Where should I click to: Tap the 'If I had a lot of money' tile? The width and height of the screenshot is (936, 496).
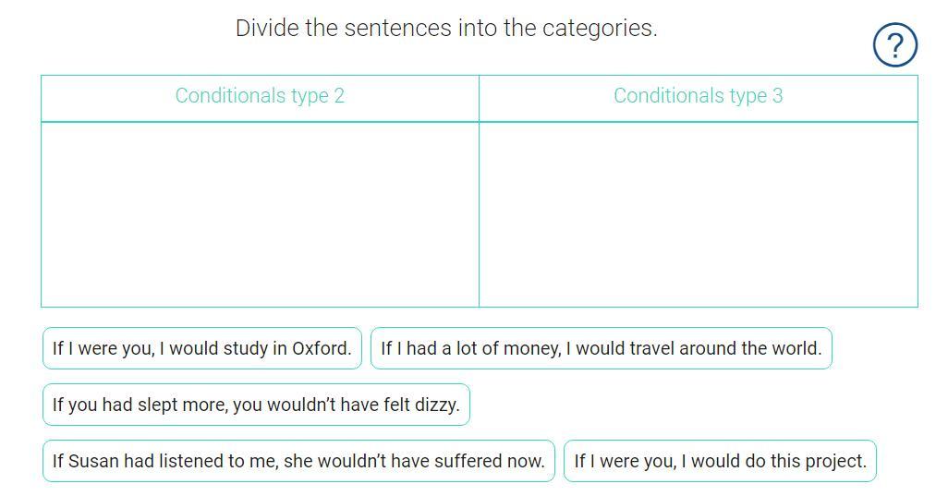coord(601,348)
